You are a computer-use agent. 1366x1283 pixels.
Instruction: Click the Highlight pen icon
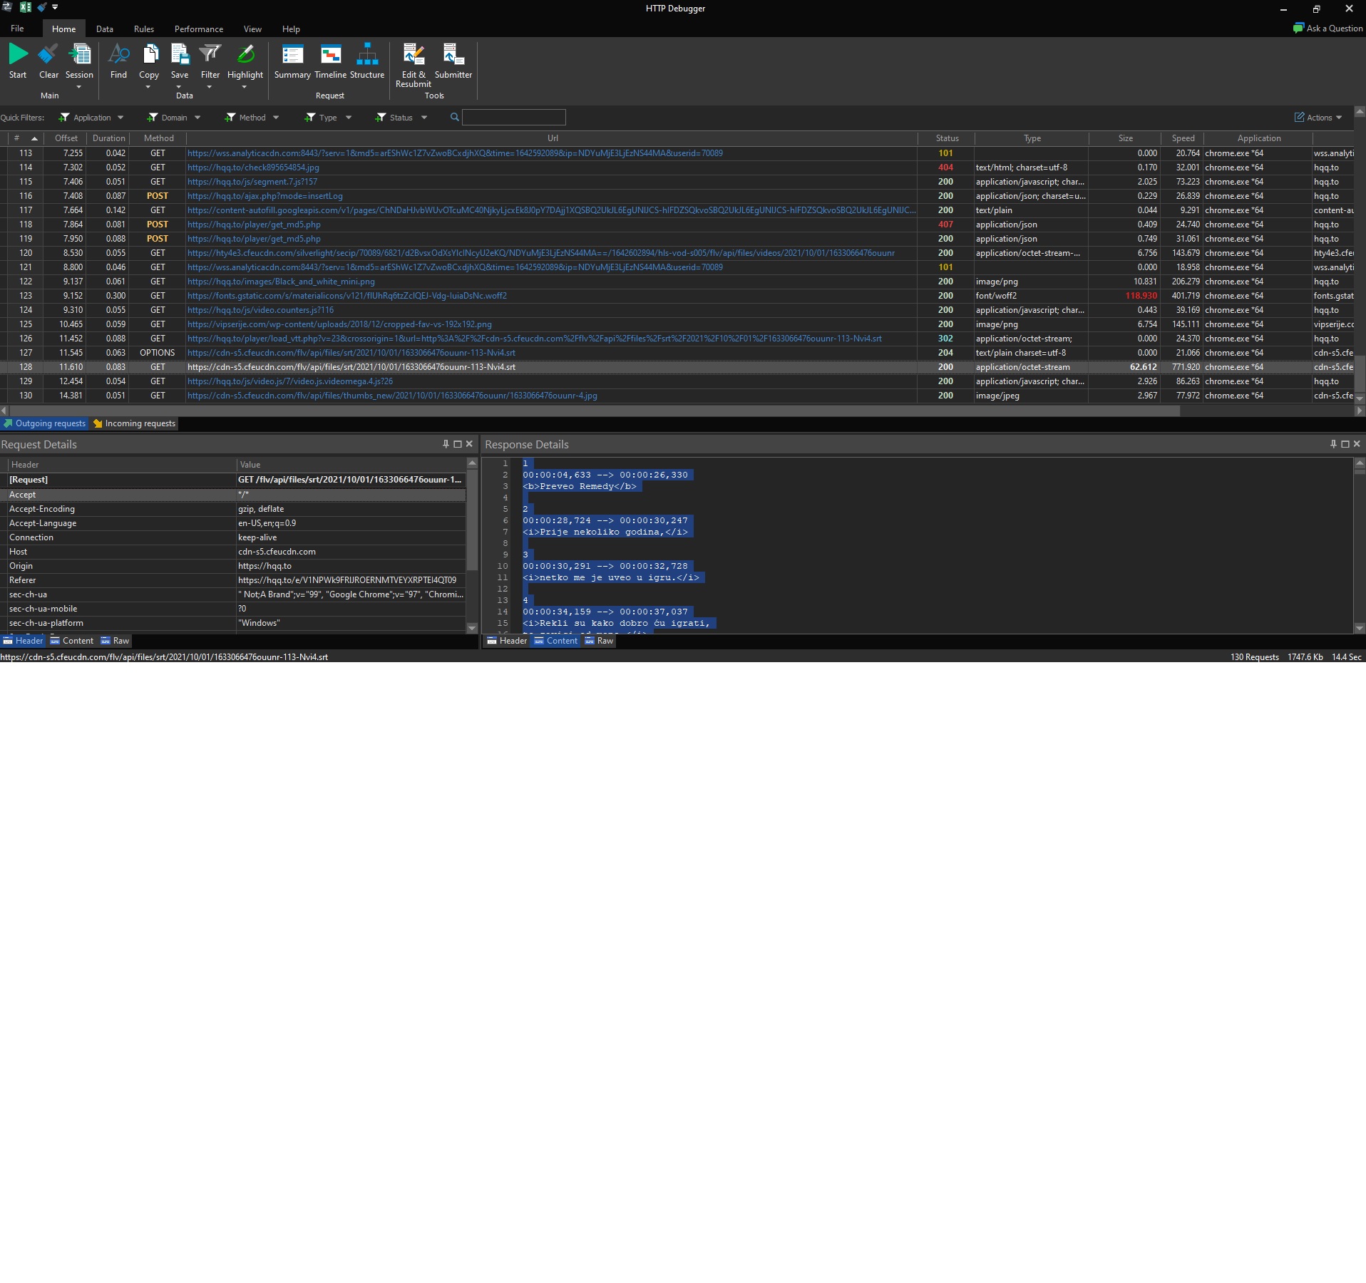(x=245, y=55)
